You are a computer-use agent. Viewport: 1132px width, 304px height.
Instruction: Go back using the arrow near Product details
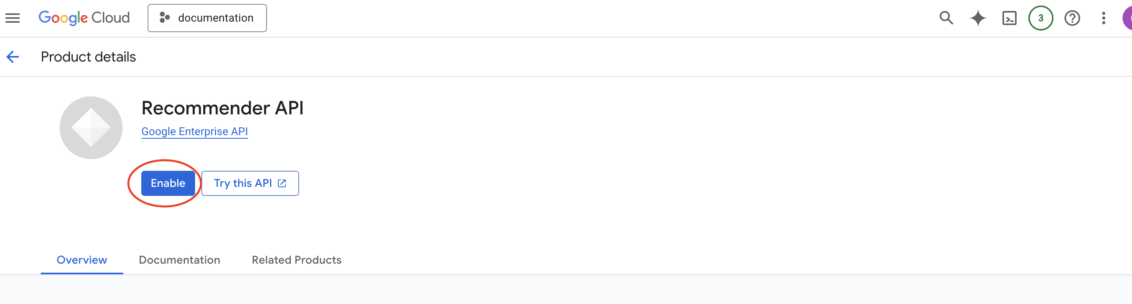[13, 56]
